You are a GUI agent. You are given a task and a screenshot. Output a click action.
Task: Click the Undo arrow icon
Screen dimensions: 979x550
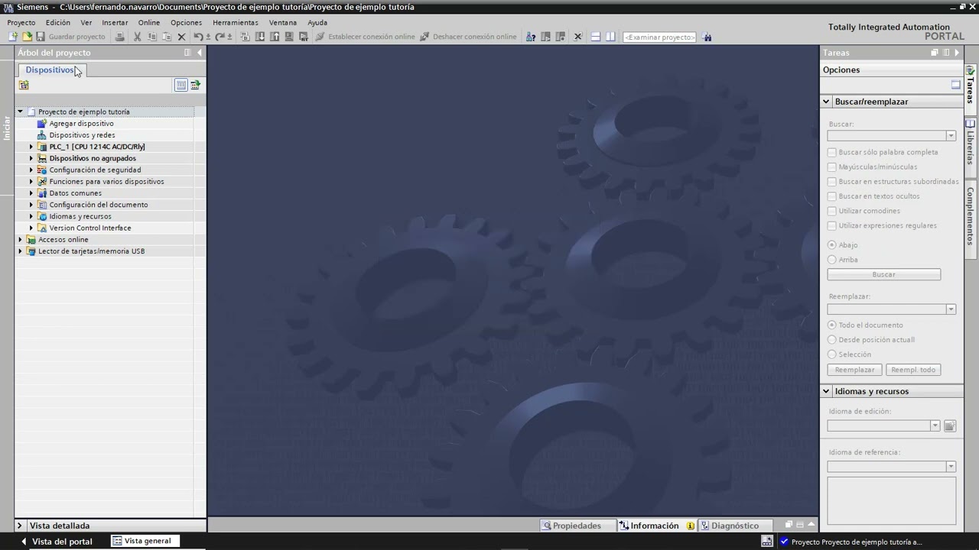(x=199, y=37)
